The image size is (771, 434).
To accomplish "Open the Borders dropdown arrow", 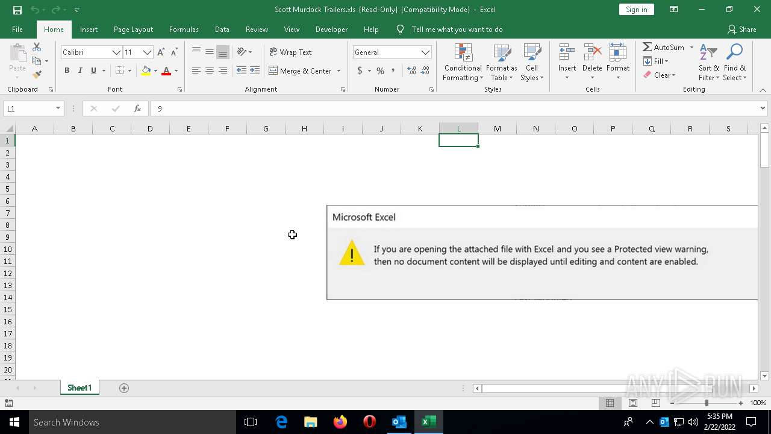I will pos(130,71).
